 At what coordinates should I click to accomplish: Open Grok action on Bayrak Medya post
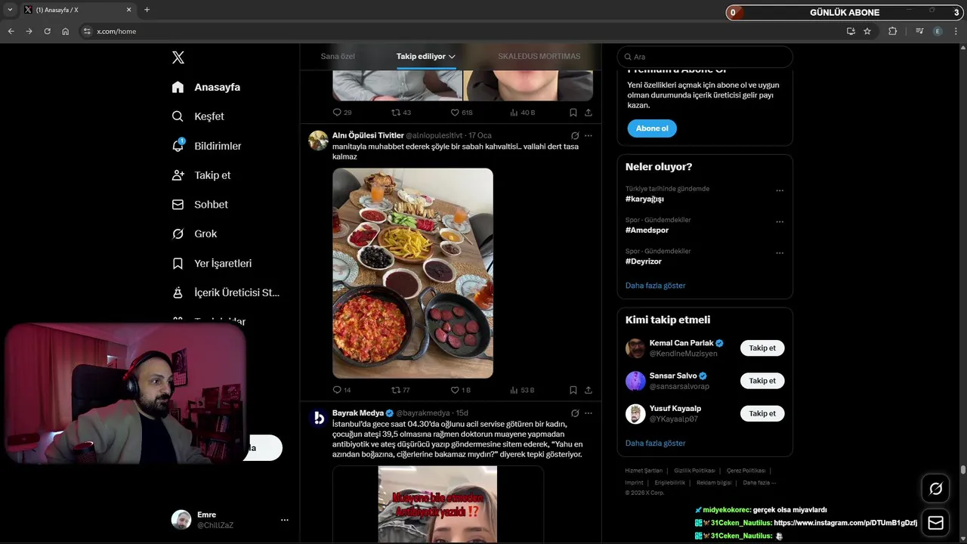575,413
